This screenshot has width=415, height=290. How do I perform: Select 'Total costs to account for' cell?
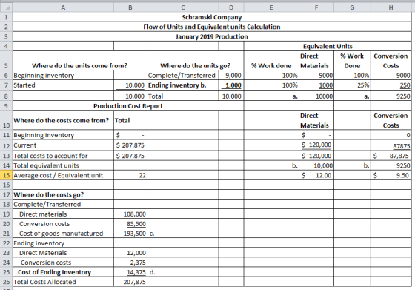click(x=63, y=156)
